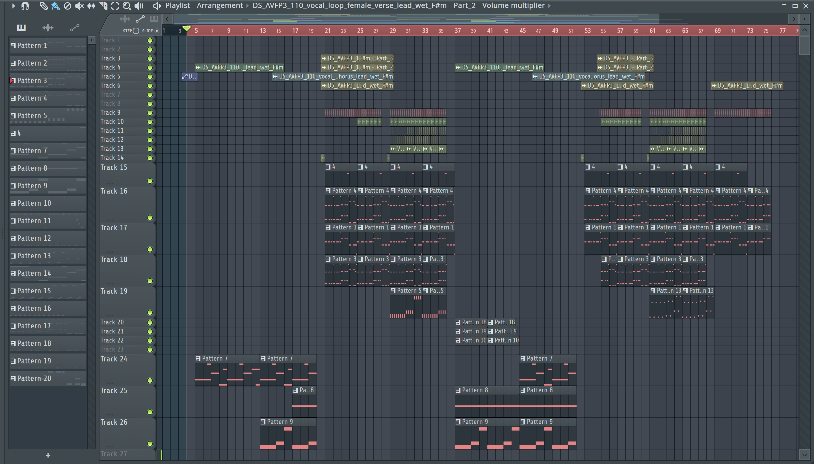Expand arrow after Playlist - Arrangement breadcrumb
Viewport: 814px width, 464px height.
[248, 5]
